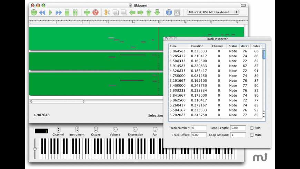This screenshot has height=169, width=300.
Task: Click the timeline ruler at marker 6
Action: point(184,22)
